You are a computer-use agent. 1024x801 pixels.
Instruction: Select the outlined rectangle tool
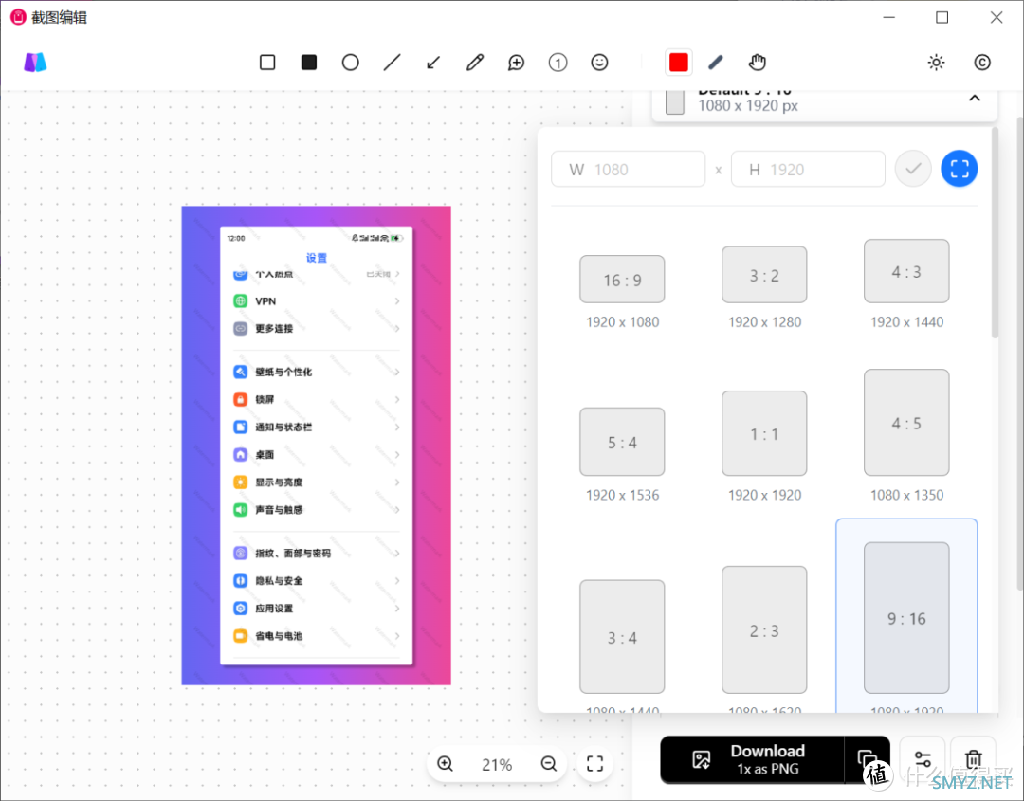click(267, 63)
